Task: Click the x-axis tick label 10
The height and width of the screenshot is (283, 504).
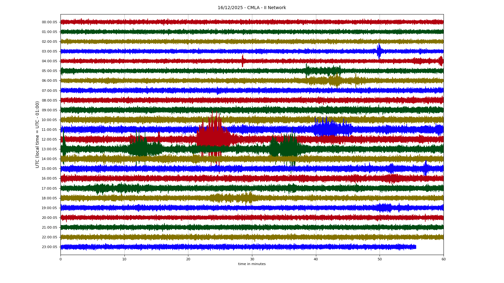Action: coord(124,259)
